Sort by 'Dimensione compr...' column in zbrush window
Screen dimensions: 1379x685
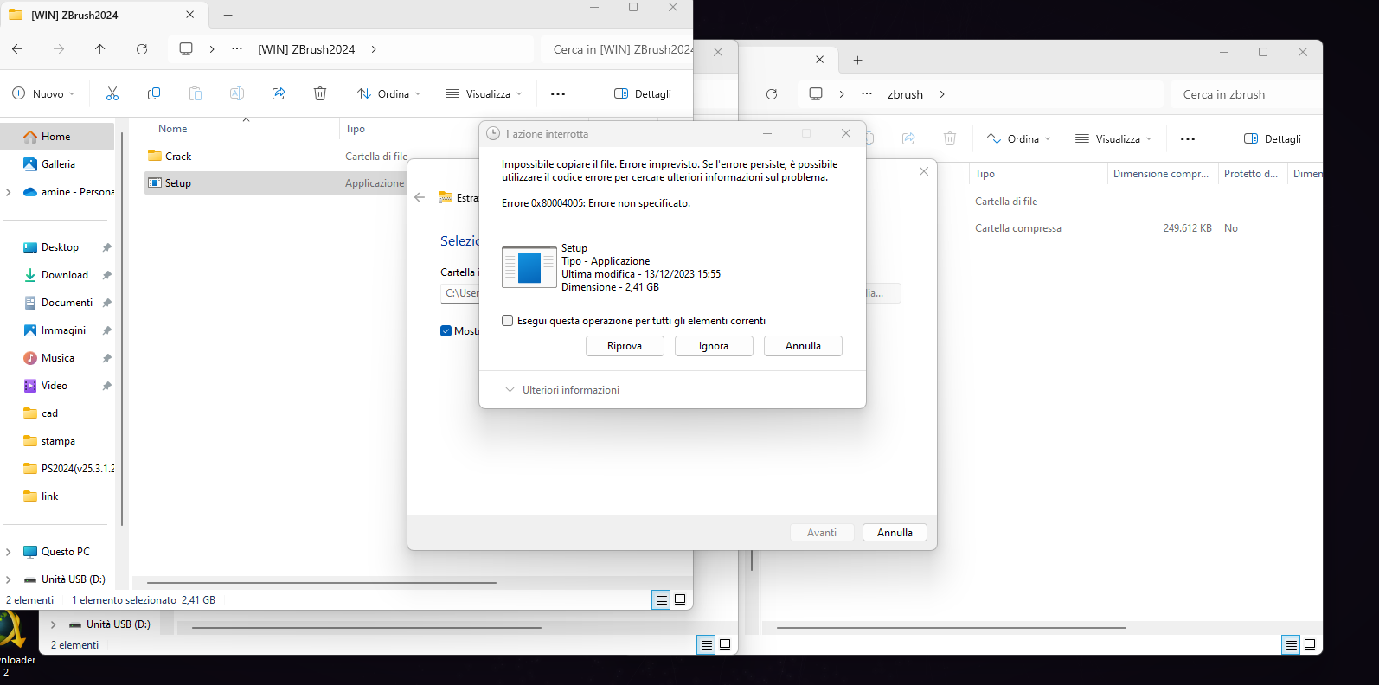pos(1161,174)
